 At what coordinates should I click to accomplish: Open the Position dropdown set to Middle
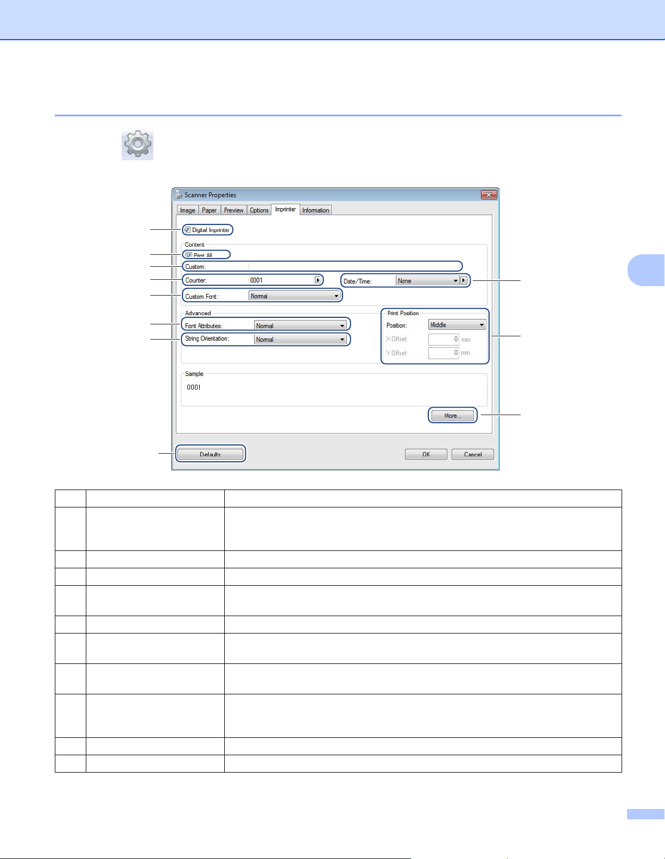pos(457,325)
